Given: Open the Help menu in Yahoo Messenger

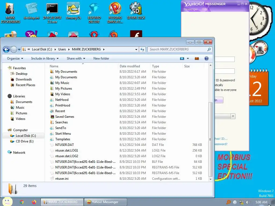Looking at the screenshot, I should click(205, 9).
